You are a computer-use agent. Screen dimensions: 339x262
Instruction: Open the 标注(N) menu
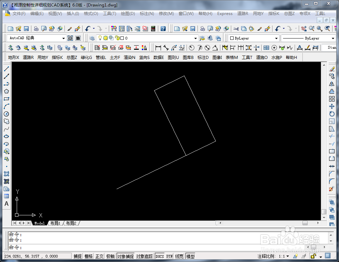(x=147, y=14)
